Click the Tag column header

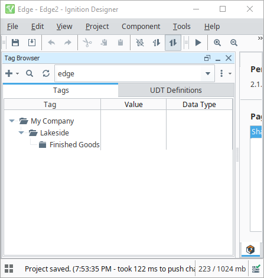(53, 105)
